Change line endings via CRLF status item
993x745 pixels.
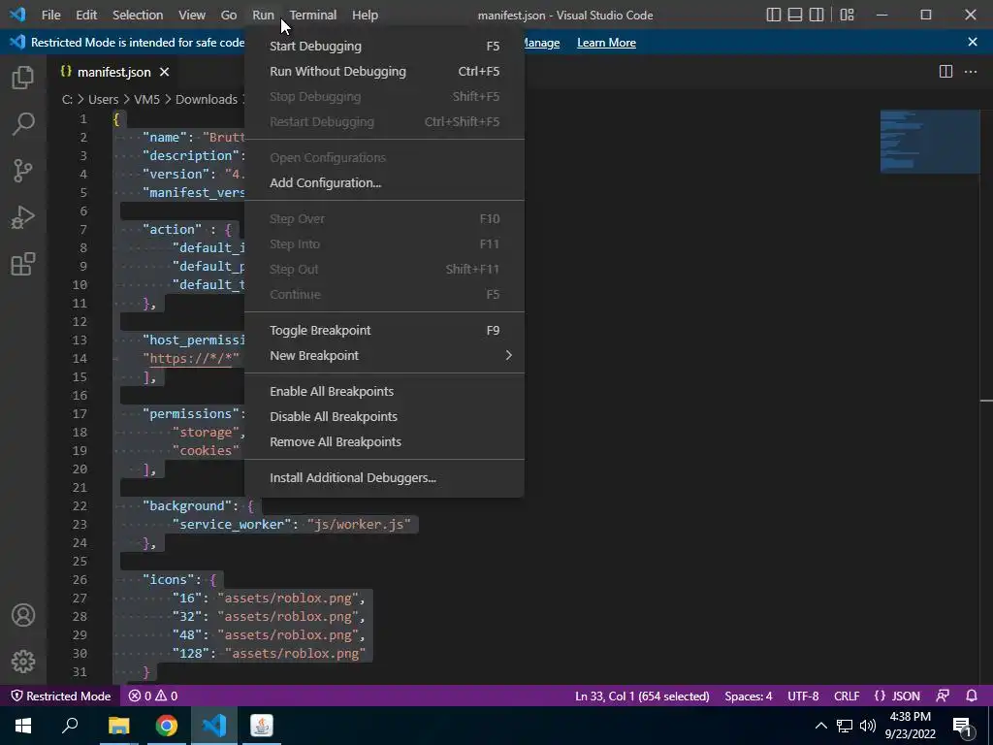tap(846, 696)
